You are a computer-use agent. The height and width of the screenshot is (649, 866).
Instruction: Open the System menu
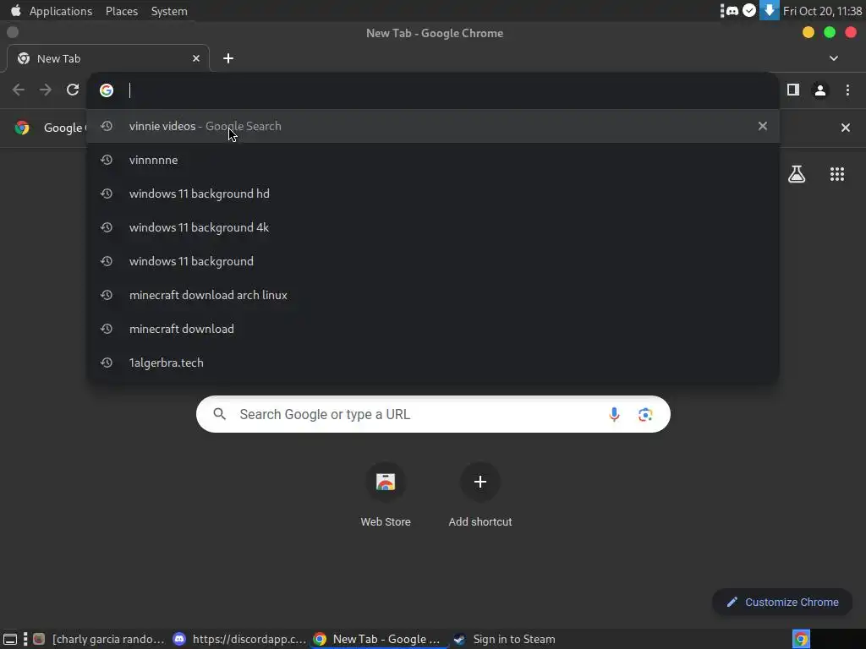coord(169,11)
